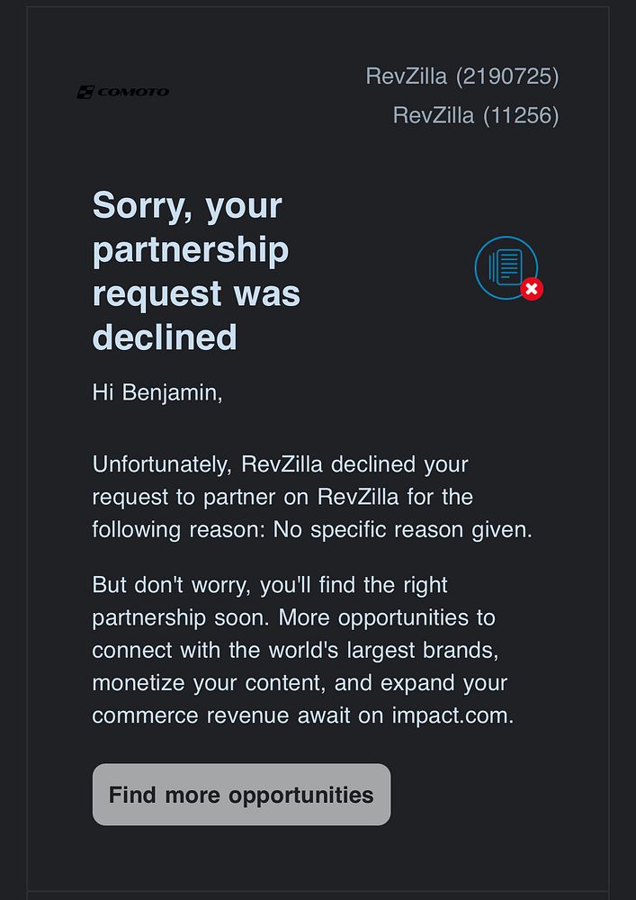Select the RevZilla (2190725) label
This screenshot has width=636, height=900.
[x=461, y=76]
